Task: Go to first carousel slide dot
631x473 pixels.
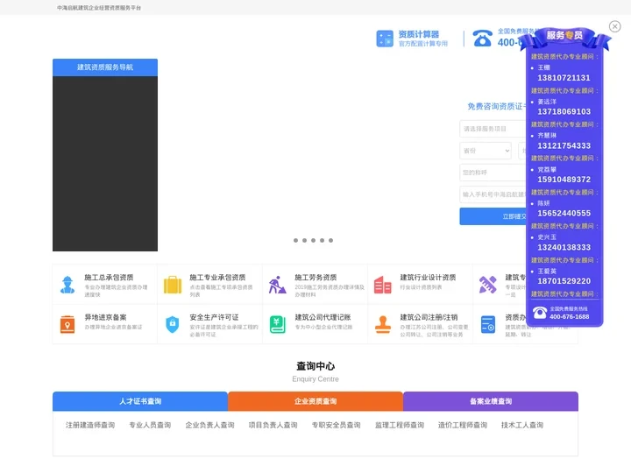Action: pos(296,241)
